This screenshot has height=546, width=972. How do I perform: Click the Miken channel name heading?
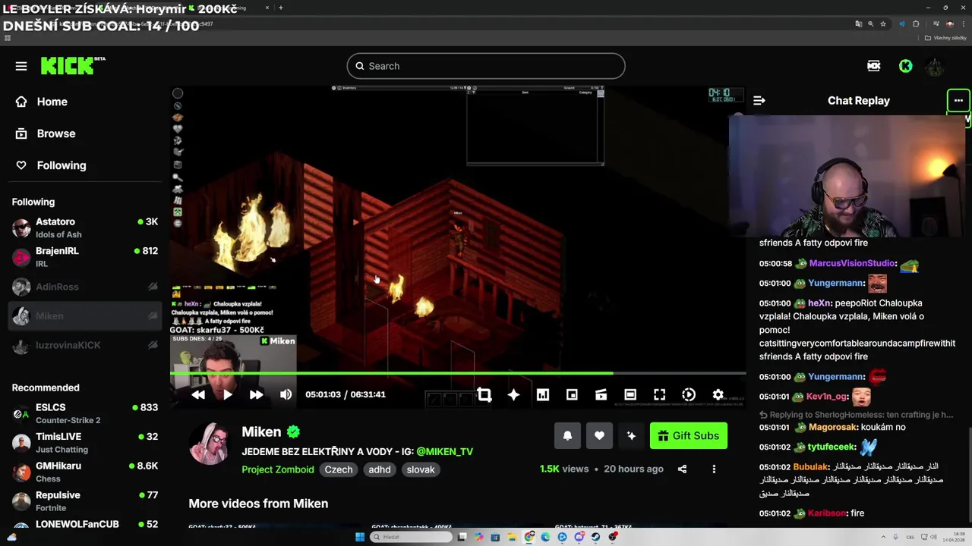(261, 431)
